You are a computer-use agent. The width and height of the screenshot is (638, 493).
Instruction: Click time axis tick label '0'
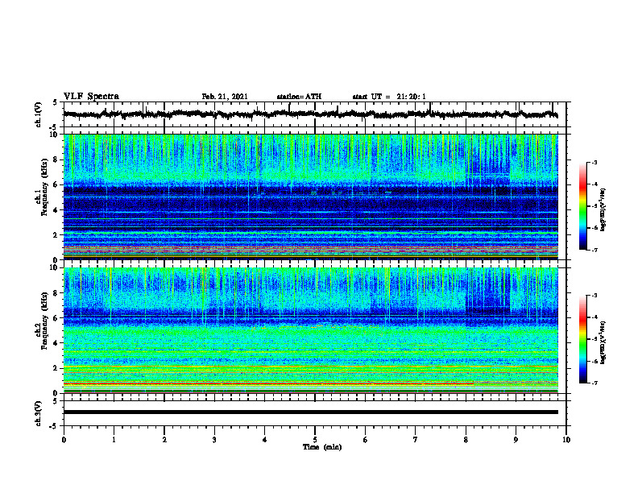[64, 440]
